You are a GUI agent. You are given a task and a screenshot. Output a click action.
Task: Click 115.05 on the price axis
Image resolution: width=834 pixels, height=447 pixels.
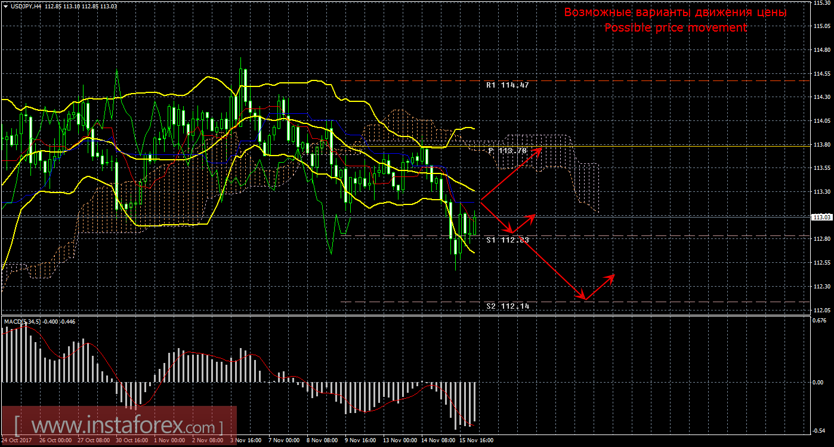(x=821, y=26)
